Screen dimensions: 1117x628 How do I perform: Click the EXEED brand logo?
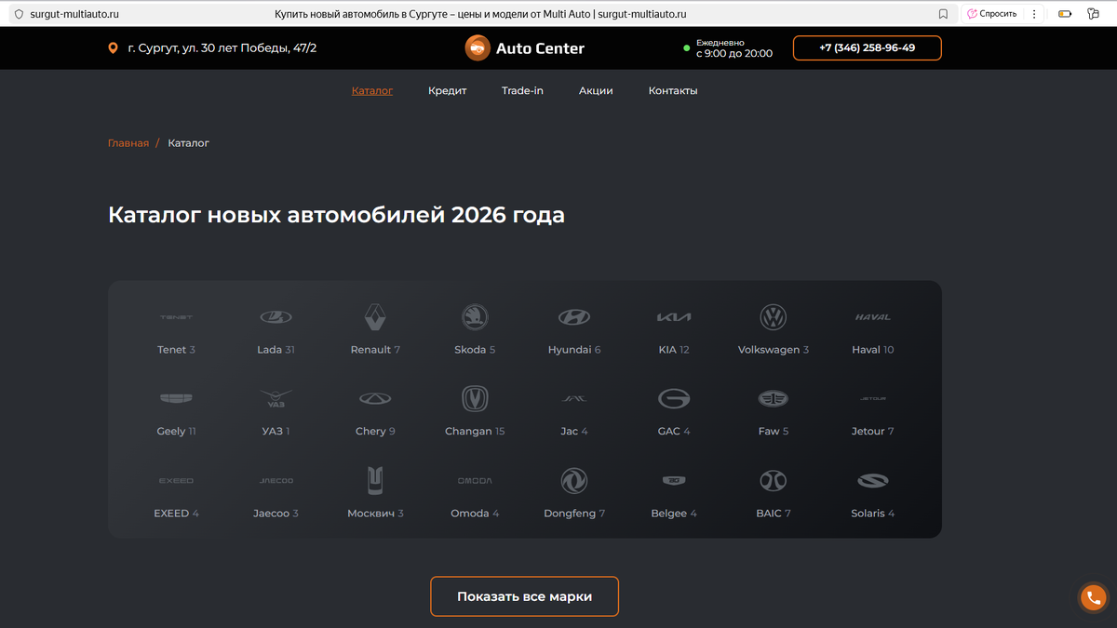[x=176, y=481]
